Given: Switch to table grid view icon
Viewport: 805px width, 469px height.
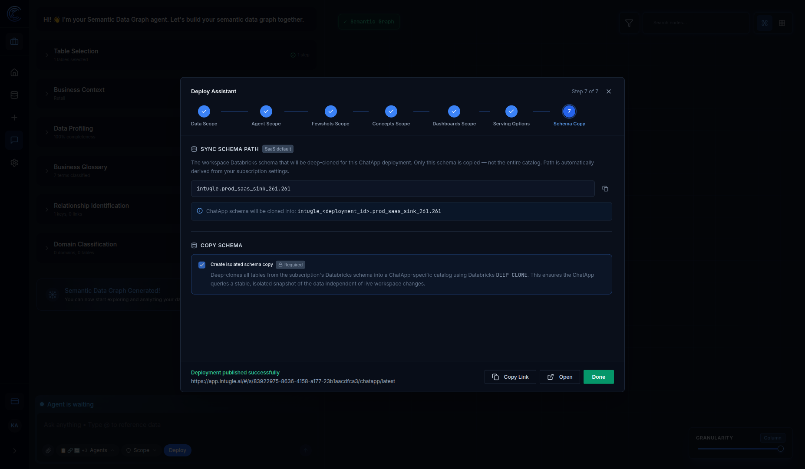Looking at the screenshot, I should [x=782, y=23].
